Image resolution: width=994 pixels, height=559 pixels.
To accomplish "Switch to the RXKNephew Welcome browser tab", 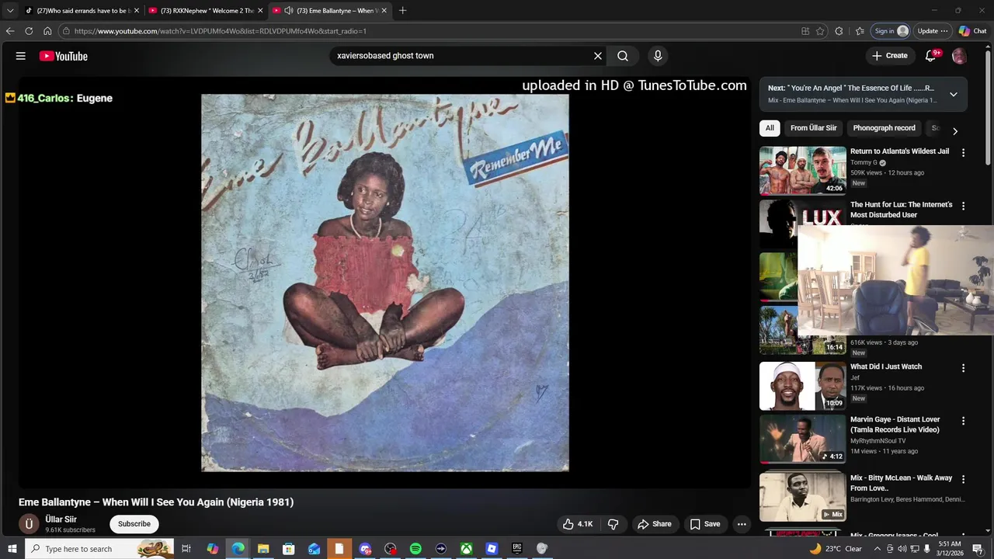I will click(x=205, y=11).
